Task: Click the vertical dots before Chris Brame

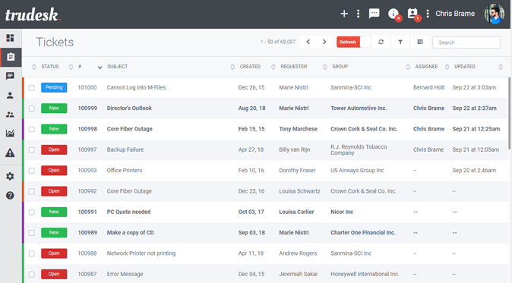Action: point(428,14)
